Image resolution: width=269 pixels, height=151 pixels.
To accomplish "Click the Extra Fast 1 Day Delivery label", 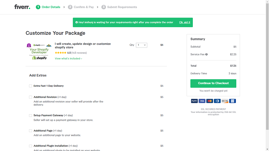I will pyautogui.click(x=49, y=86).
